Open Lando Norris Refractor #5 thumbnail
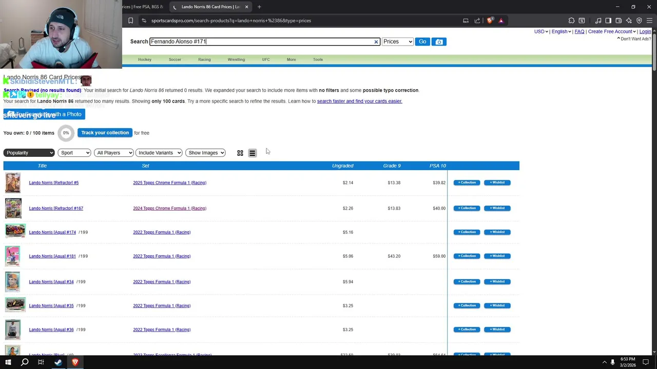 tap(13, 183)
